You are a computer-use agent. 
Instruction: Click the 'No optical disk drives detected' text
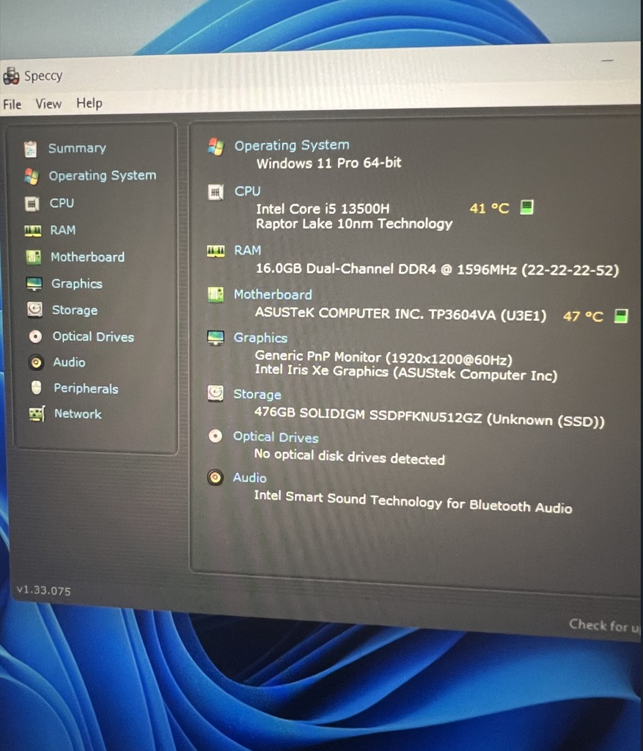coord(350,456)
